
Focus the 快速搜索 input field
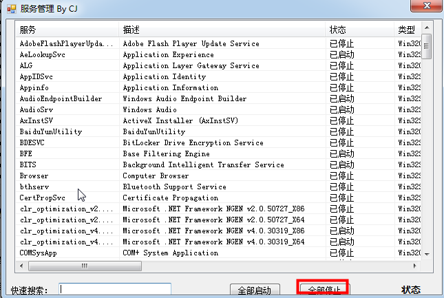(x=115, y=290)
